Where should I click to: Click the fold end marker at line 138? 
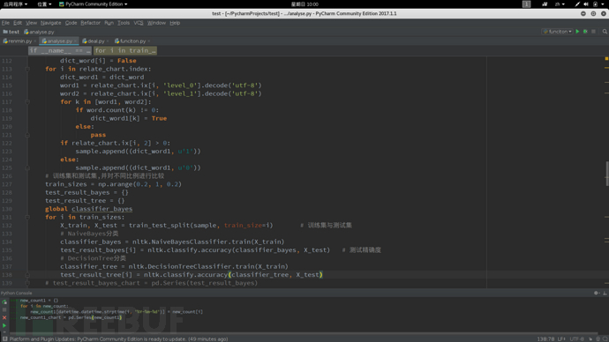[x=27, y=275]
